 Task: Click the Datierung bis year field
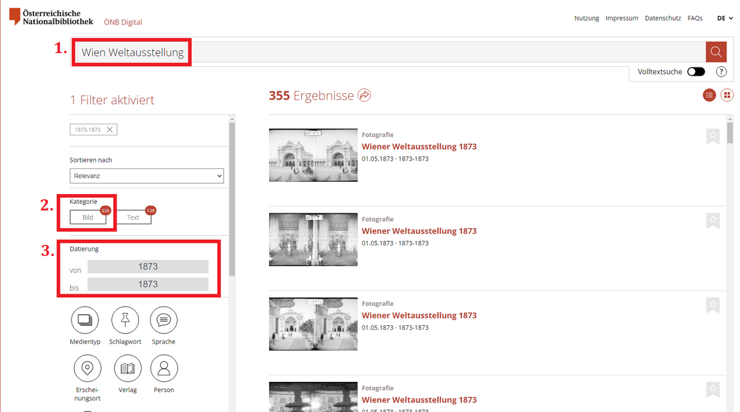click(148, 284)
